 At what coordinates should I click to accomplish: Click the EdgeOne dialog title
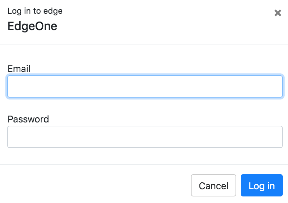pyautogui.click(x=32, y=26)
